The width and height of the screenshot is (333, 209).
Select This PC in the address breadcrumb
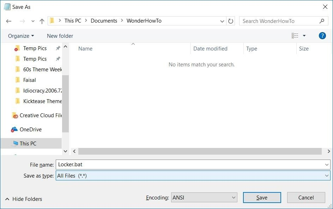73,20
